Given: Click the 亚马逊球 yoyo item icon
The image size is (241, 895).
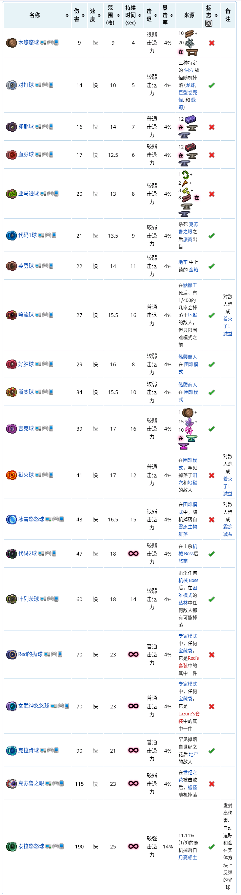Looking at the screenshot, I should (x=11, y=194).
